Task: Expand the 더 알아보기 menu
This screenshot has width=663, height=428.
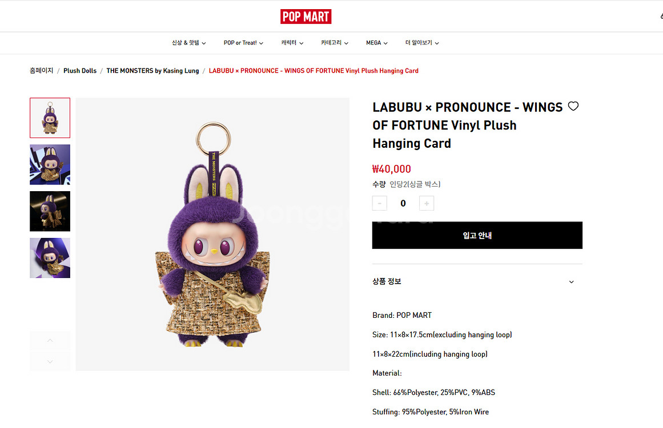Action: click(x=422, y=43)
